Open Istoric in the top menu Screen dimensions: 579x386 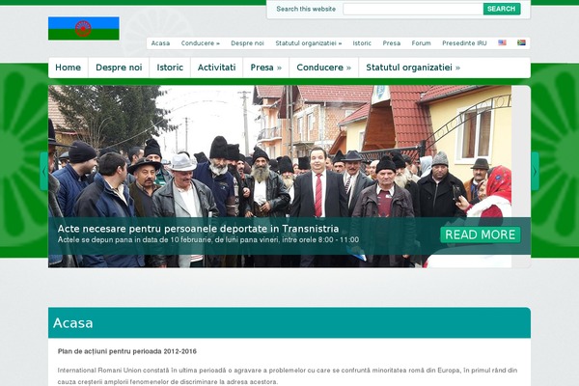click(362, 43)
